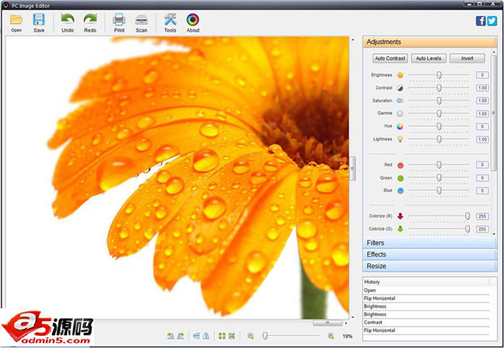
Task: Click the Saturation icon
Action: tap(400, 101)
